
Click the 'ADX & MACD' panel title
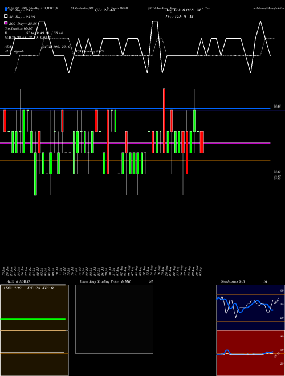pyautogui.click(x=18, y=281)
